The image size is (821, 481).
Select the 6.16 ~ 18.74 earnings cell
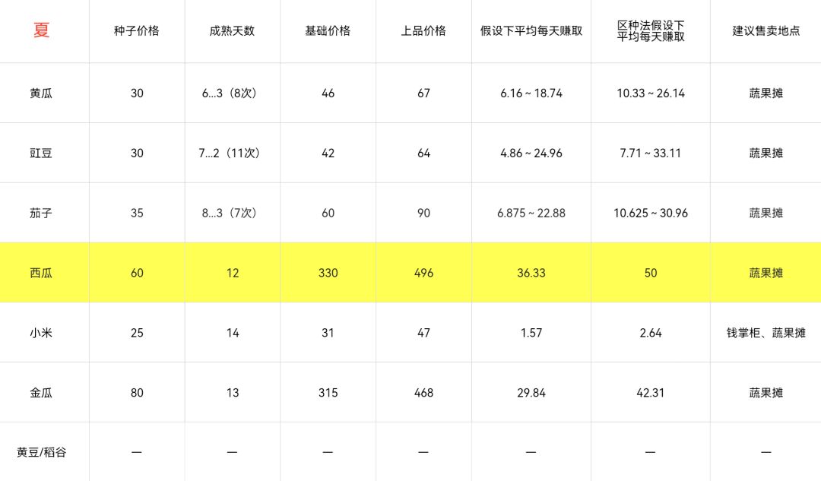(x=531, y=93)
